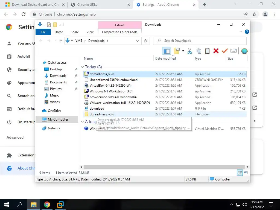
Task: Bookmark this page with Chrome star icon
Action: [254, 14]
